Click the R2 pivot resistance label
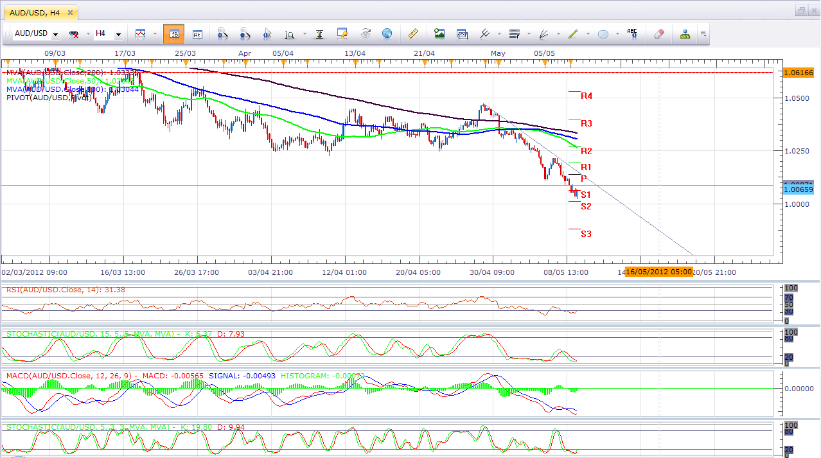The height and width of the screenshot is (458, 821). (x=587, y=150)
